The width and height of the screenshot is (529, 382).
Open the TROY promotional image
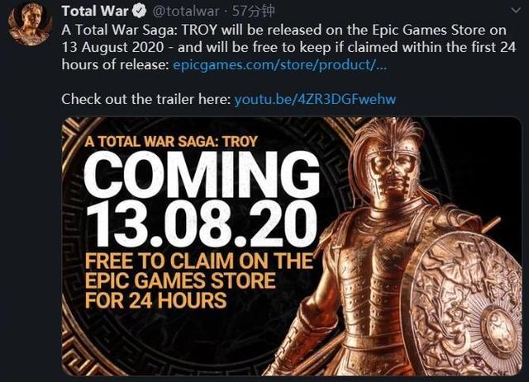pos(292,246)
